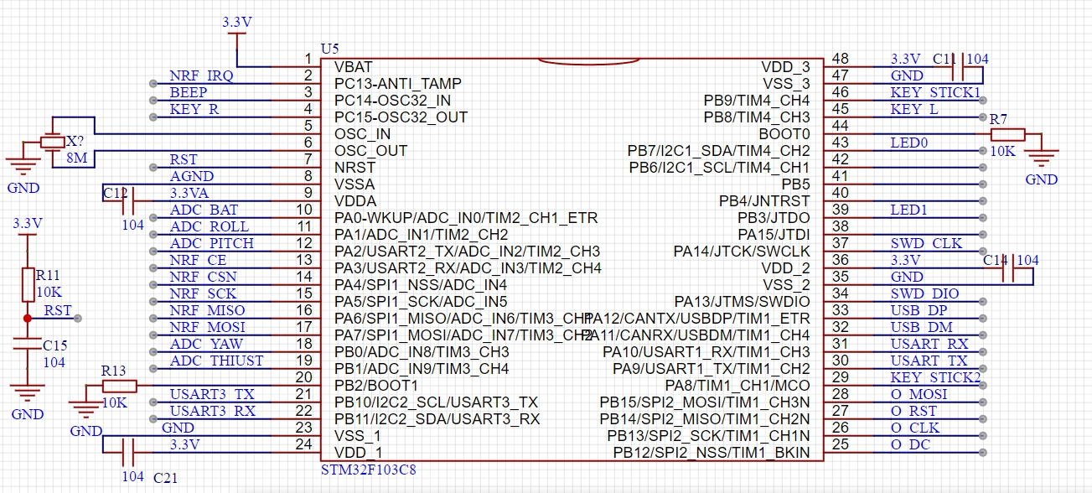Select capacitor C12 symbol
The height and width of the screenshot is (493, 1092).
tap(129, 201)
